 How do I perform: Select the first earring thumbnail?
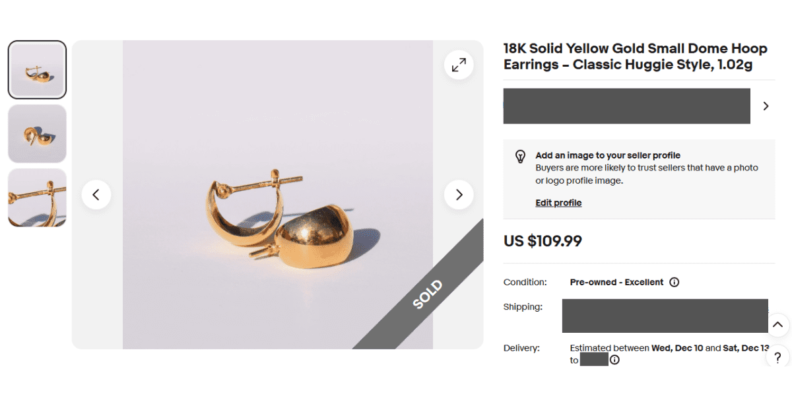click(x=37, y=69)
